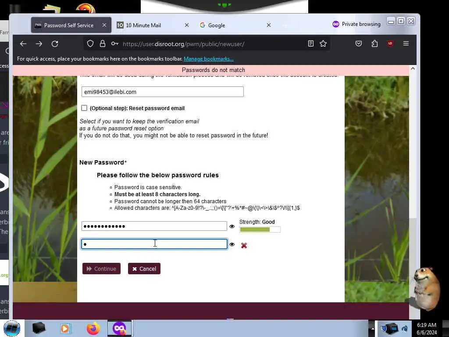Go back to the previous page

(23, 44)
